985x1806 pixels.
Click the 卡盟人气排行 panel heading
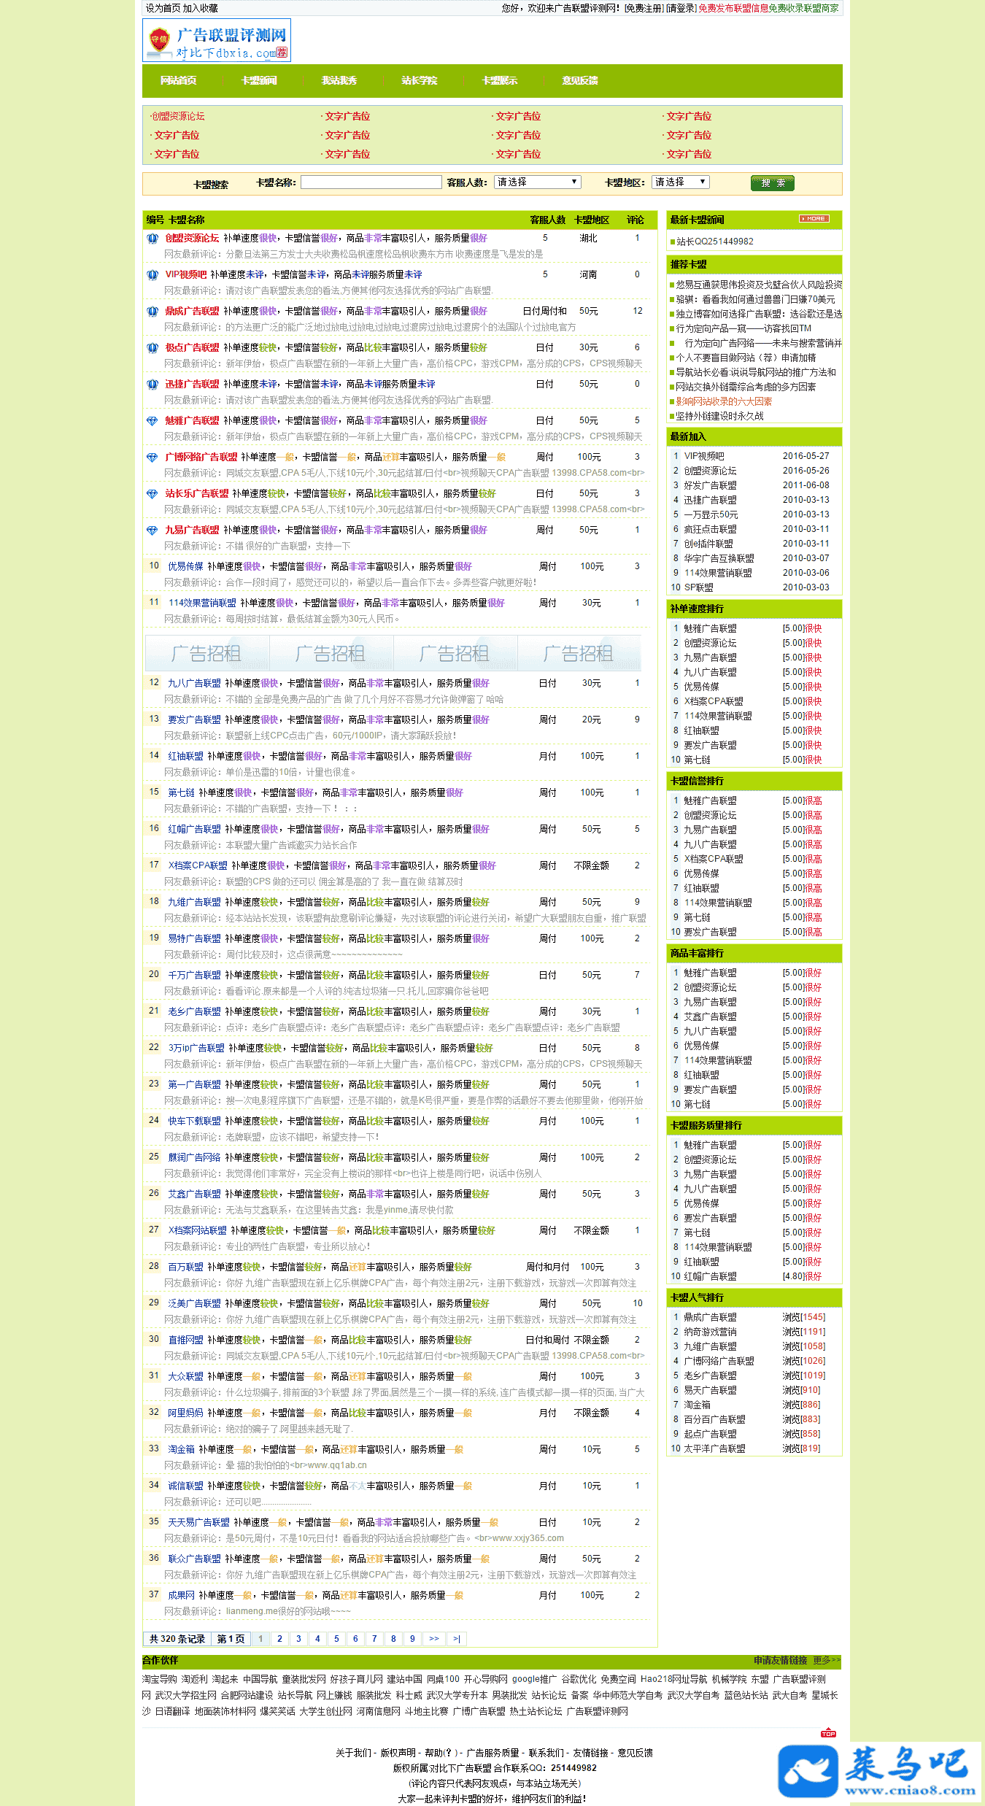pyautogui.click(x=698, y=1297)
